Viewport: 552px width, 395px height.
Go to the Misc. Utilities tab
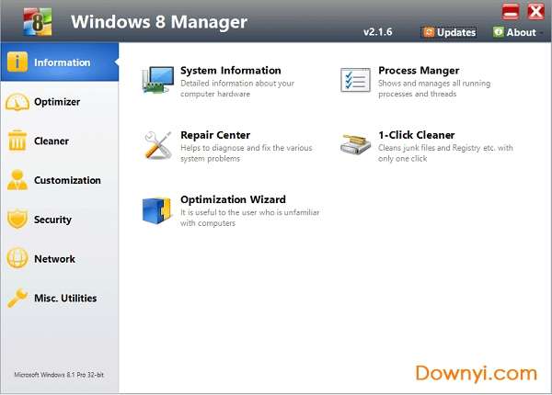pyautogui.click(x=60, y=298)
